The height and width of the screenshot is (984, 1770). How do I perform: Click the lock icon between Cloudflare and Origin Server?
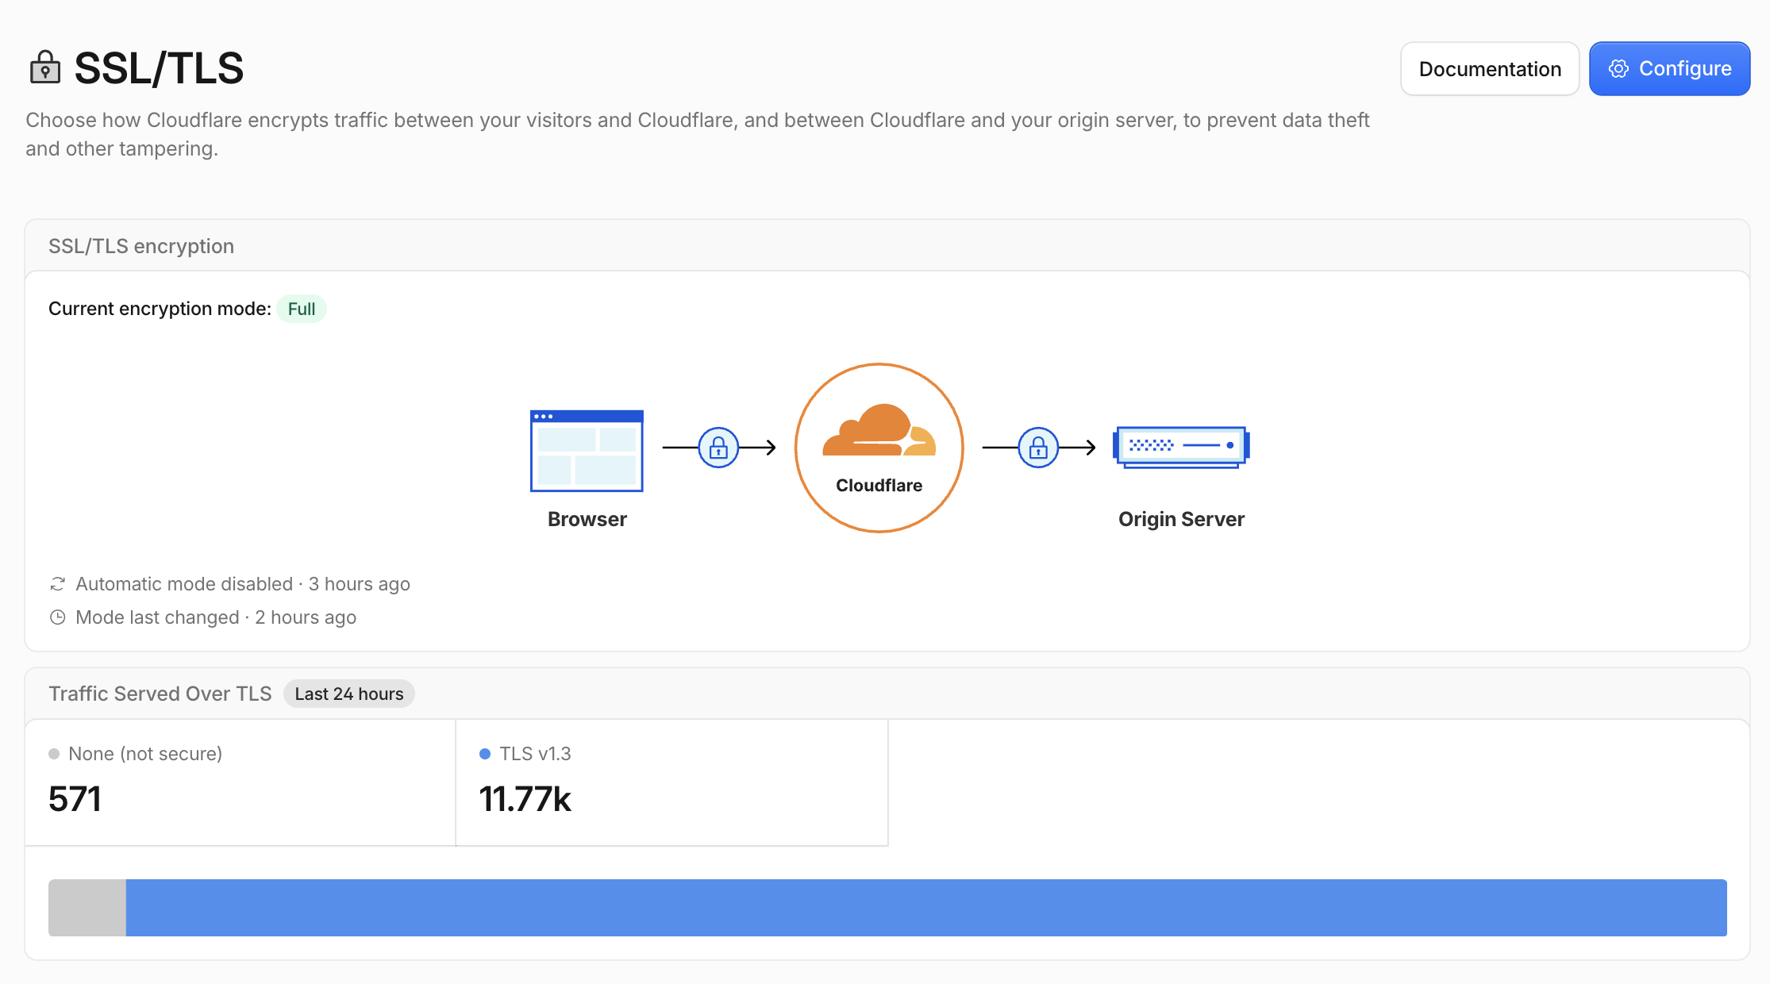pyautogui.click(x=1038, y=448)
